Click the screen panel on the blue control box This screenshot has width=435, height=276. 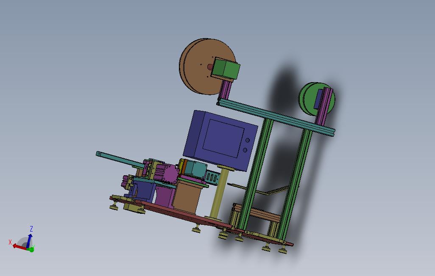tap(223, 138)
